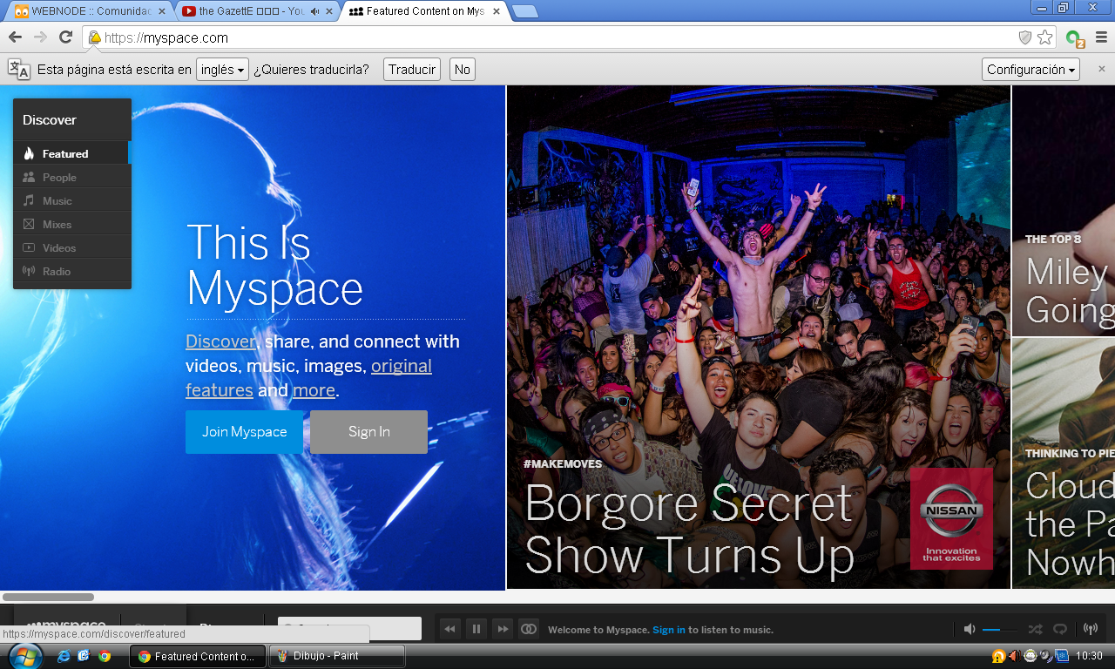Click the player search field
1115x669 pixels.
[349, 628]
